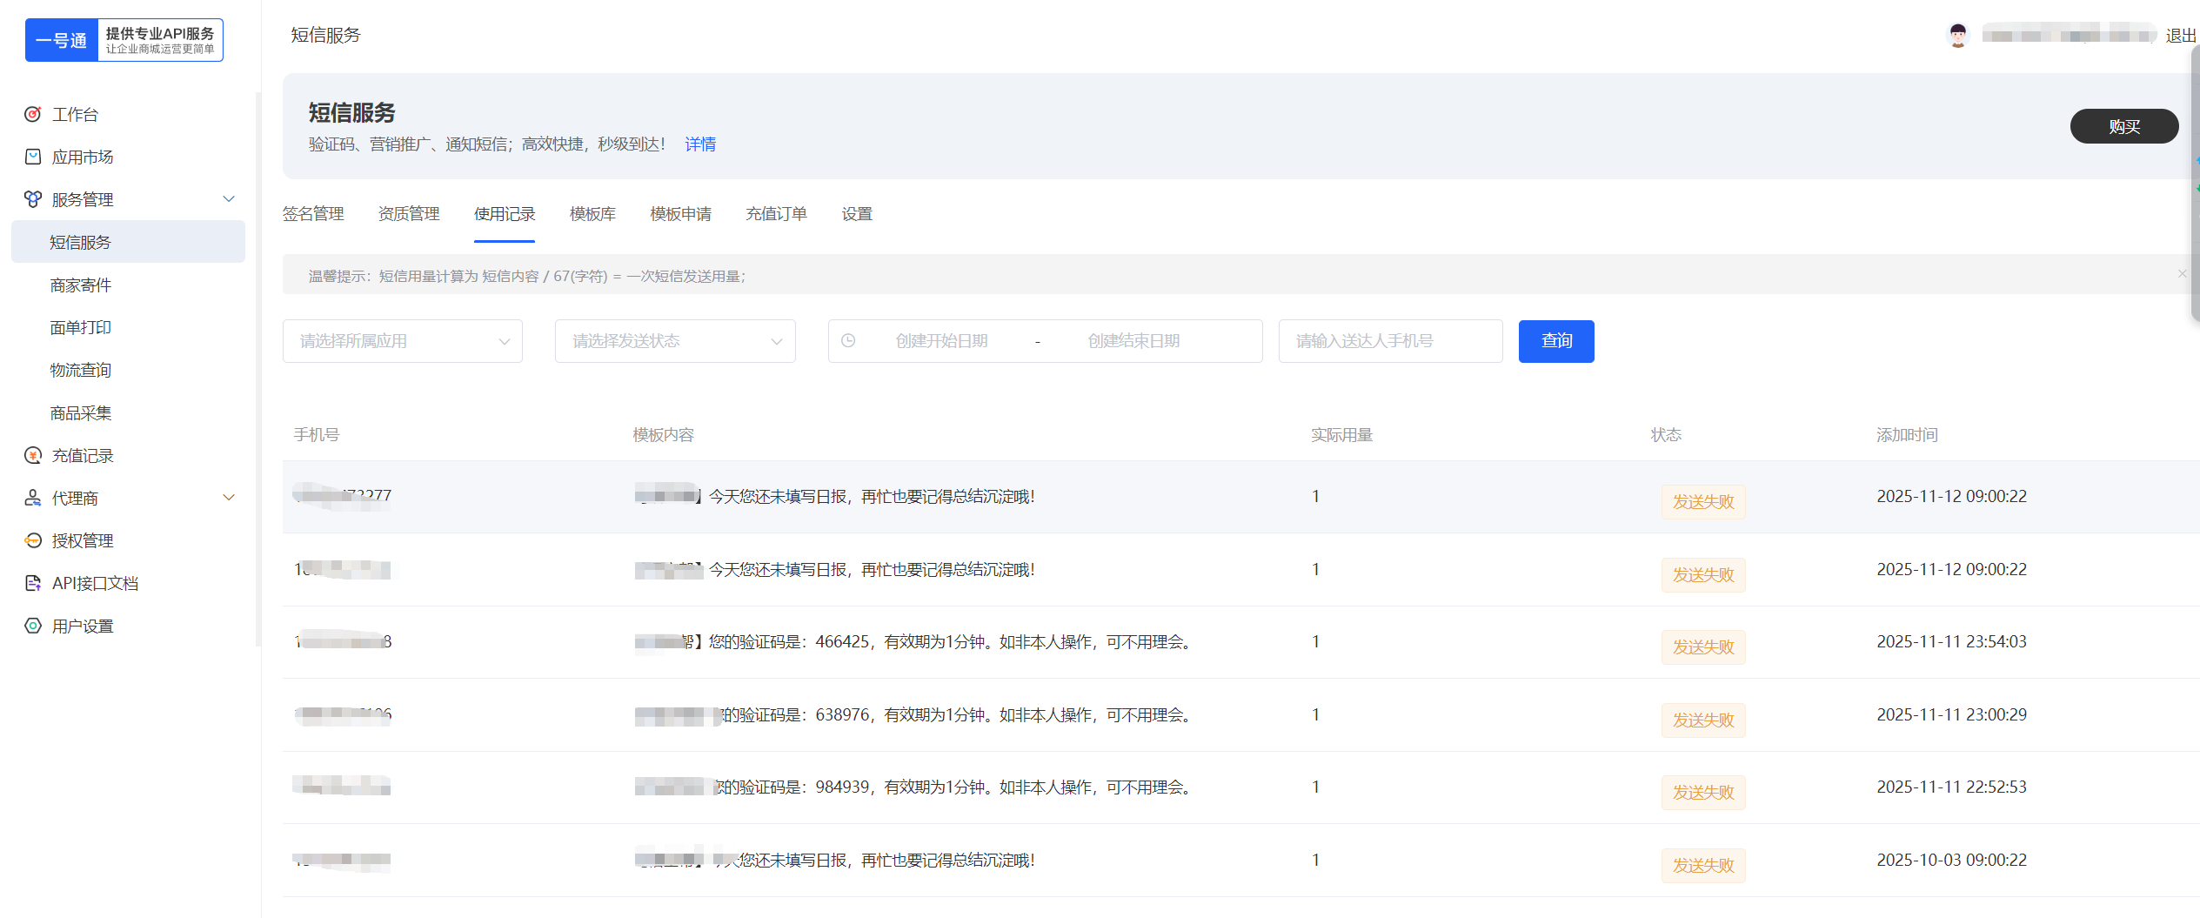This screenshot has width=2200, height=918.
Task: Switch to the 模板申请 tab
Action: (680, 214)
